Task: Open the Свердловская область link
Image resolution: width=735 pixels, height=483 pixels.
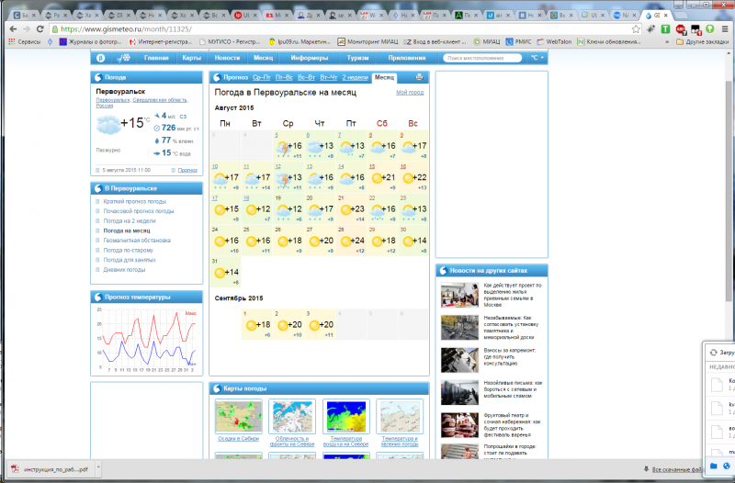Action: [x=159, y=100]
